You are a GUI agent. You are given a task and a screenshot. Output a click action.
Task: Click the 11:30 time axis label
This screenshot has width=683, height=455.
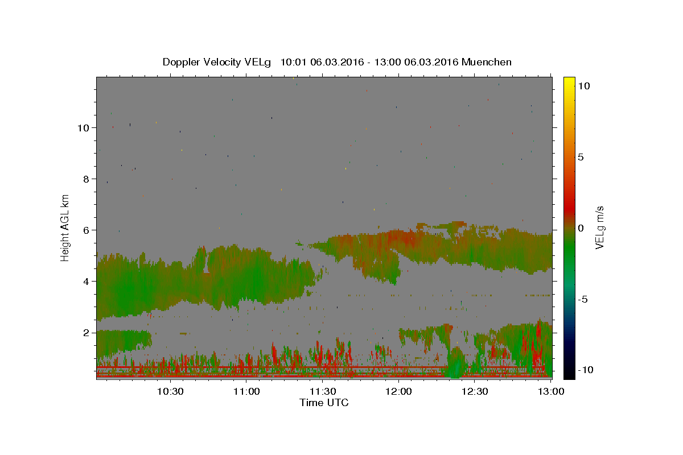pos(322,391)
